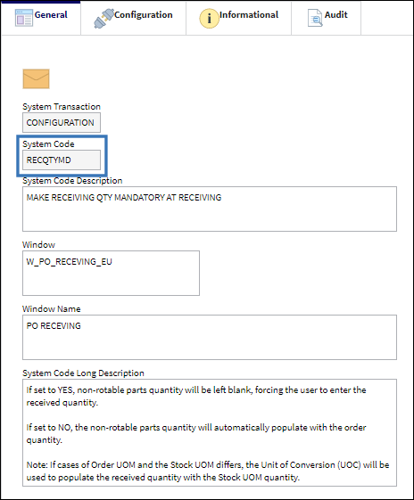Click the General tab window icon
This screenshot has height=500, width=414.
coord(24,18)
